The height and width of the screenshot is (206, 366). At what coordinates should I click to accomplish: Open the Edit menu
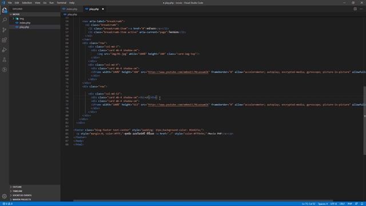(x=17, y=3)
